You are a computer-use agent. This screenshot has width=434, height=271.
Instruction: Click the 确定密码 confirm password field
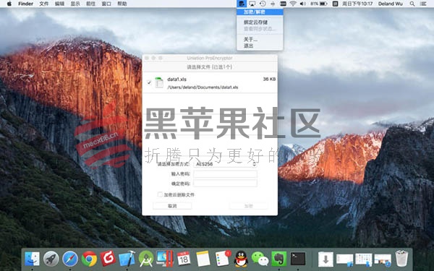tap(225, 184)
